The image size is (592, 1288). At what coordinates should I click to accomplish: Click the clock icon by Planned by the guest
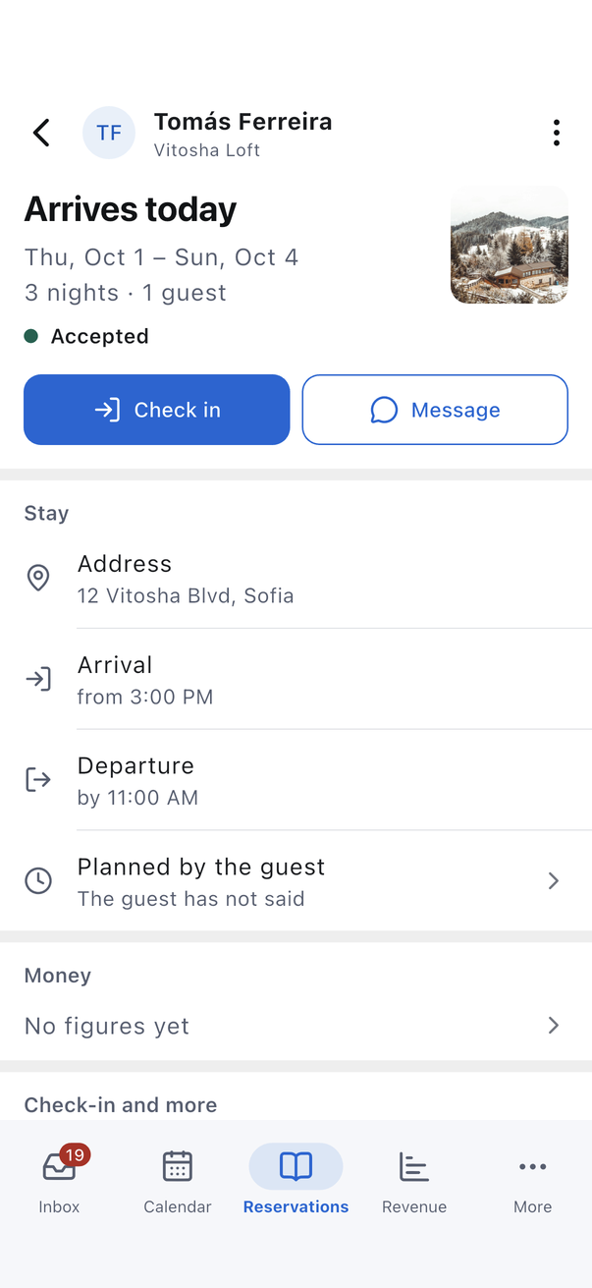[38, 880]
